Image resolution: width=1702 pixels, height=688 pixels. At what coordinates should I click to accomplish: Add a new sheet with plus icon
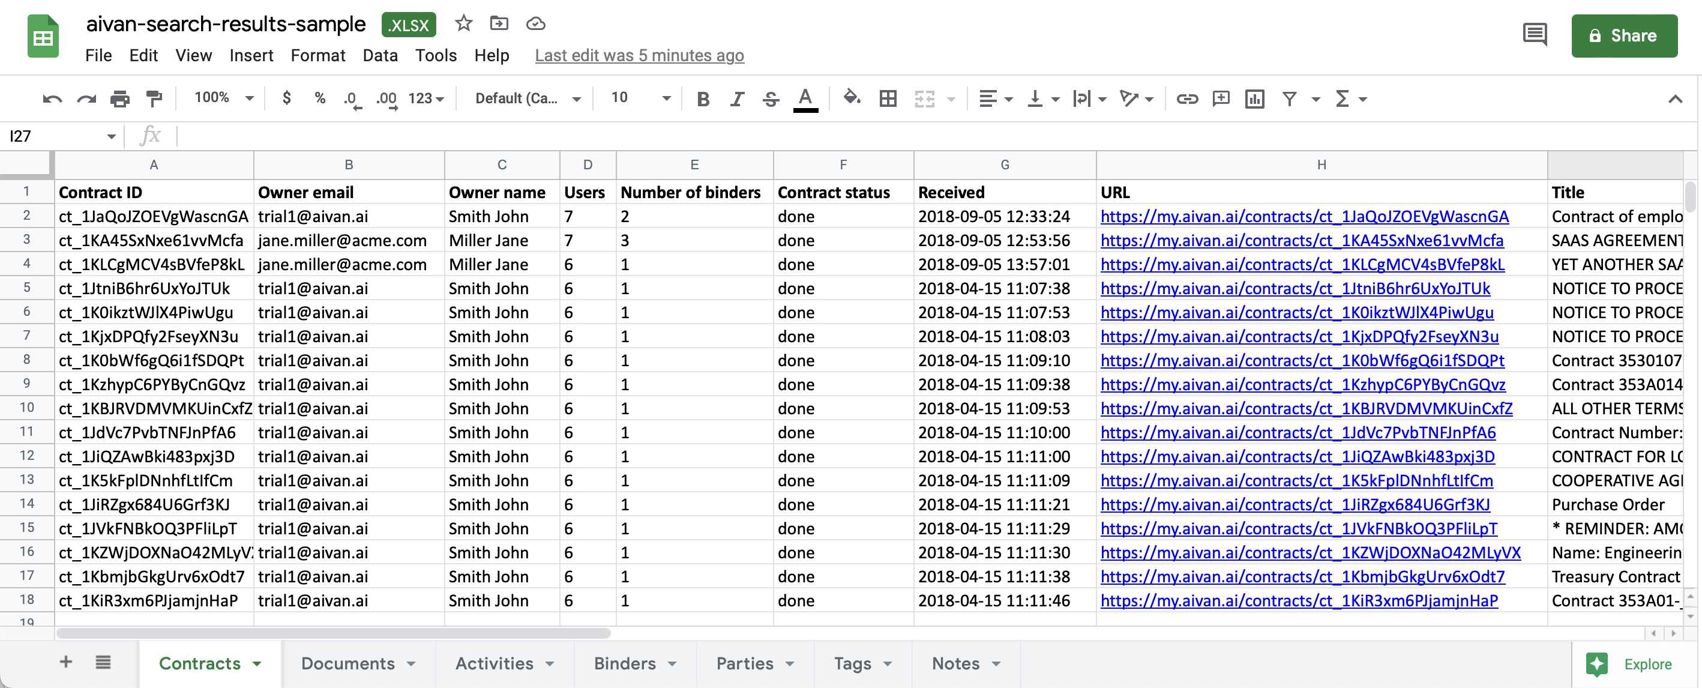tap(65, 662)
